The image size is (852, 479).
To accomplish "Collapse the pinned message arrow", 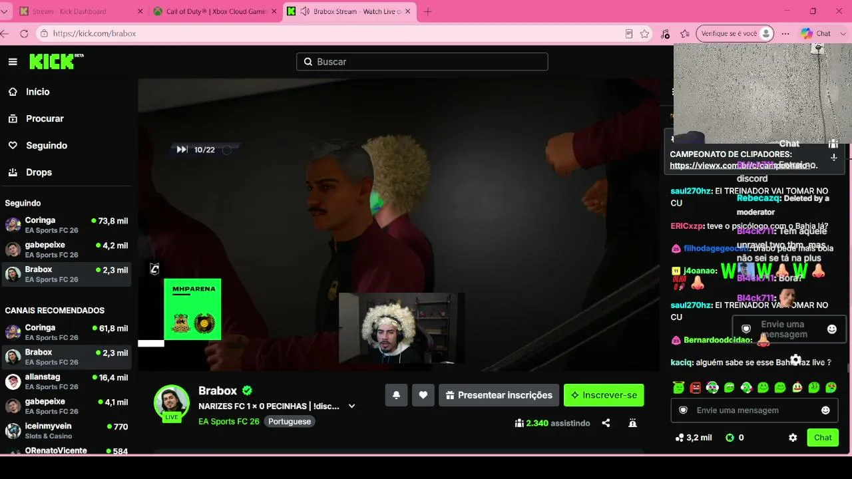I will pos(833,158).
